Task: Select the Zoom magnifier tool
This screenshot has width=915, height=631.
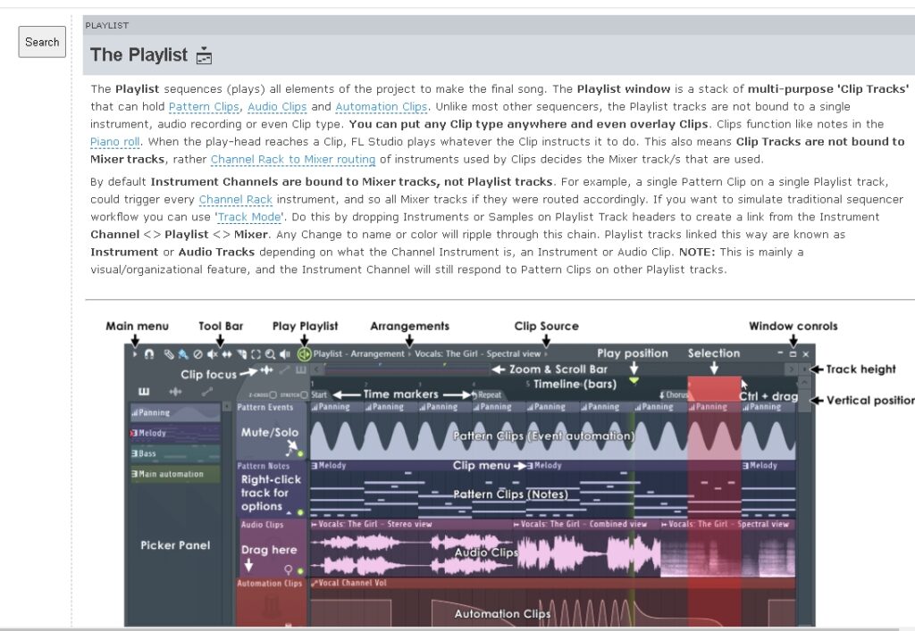Action: point(270,353)
